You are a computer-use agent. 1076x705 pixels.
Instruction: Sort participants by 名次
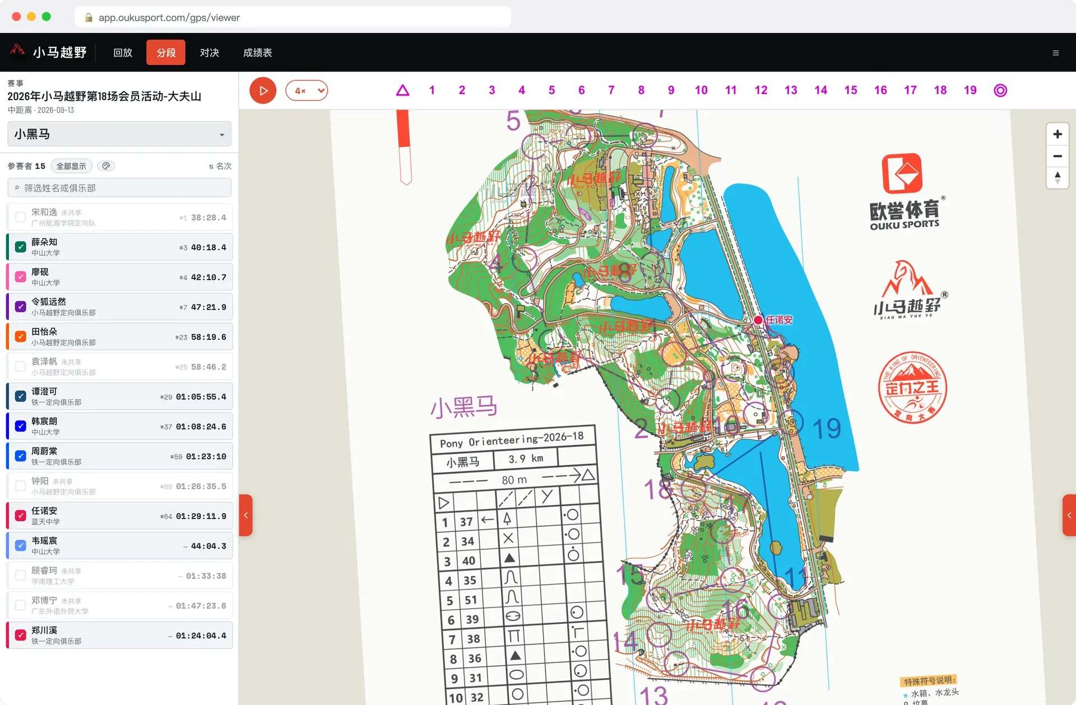pyautogui.click(x=220, y=166)
